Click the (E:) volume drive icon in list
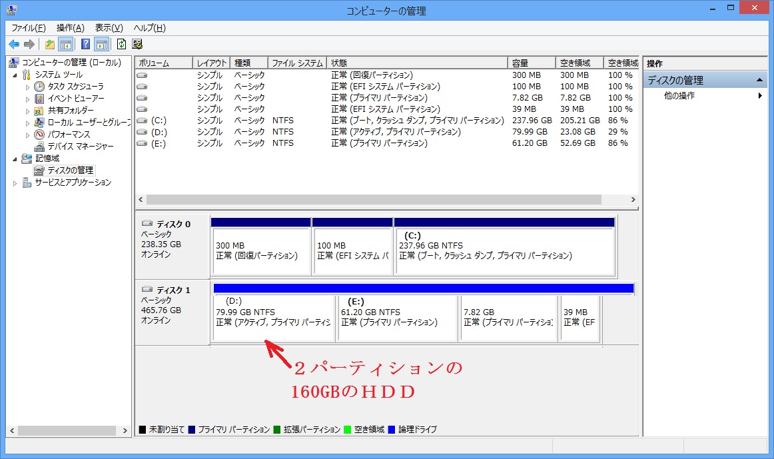774x459 pixels. tap(142, 143)
